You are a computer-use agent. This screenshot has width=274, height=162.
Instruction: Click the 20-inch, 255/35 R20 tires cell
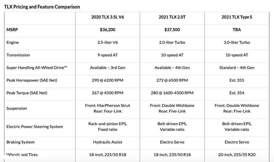pyautogui.click(x=237, y=155)
